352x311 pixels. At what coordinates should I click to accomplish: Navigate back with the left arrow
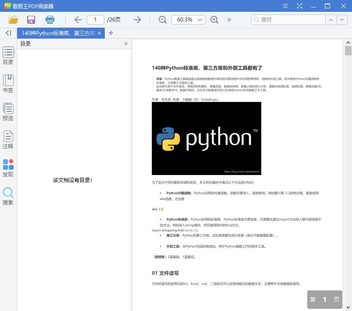pos(78,20)
